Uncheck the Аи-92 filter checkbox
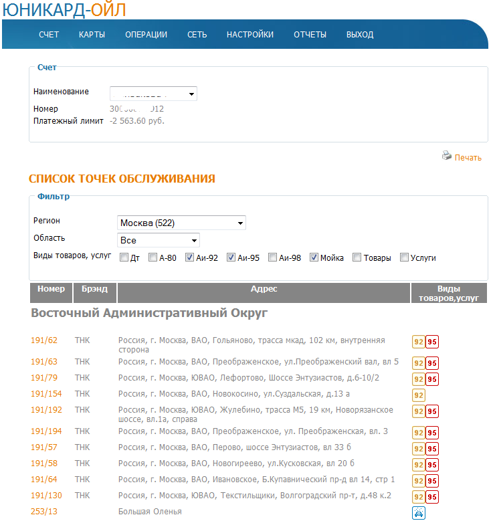The height and width of the screenshot is (521, 493). (x=190, y=257)
